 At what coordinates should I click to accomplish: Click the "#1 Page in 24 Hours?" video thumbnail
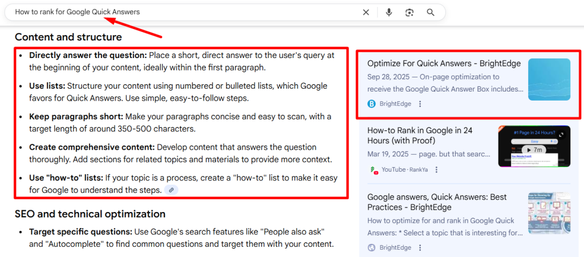(534, 146)
